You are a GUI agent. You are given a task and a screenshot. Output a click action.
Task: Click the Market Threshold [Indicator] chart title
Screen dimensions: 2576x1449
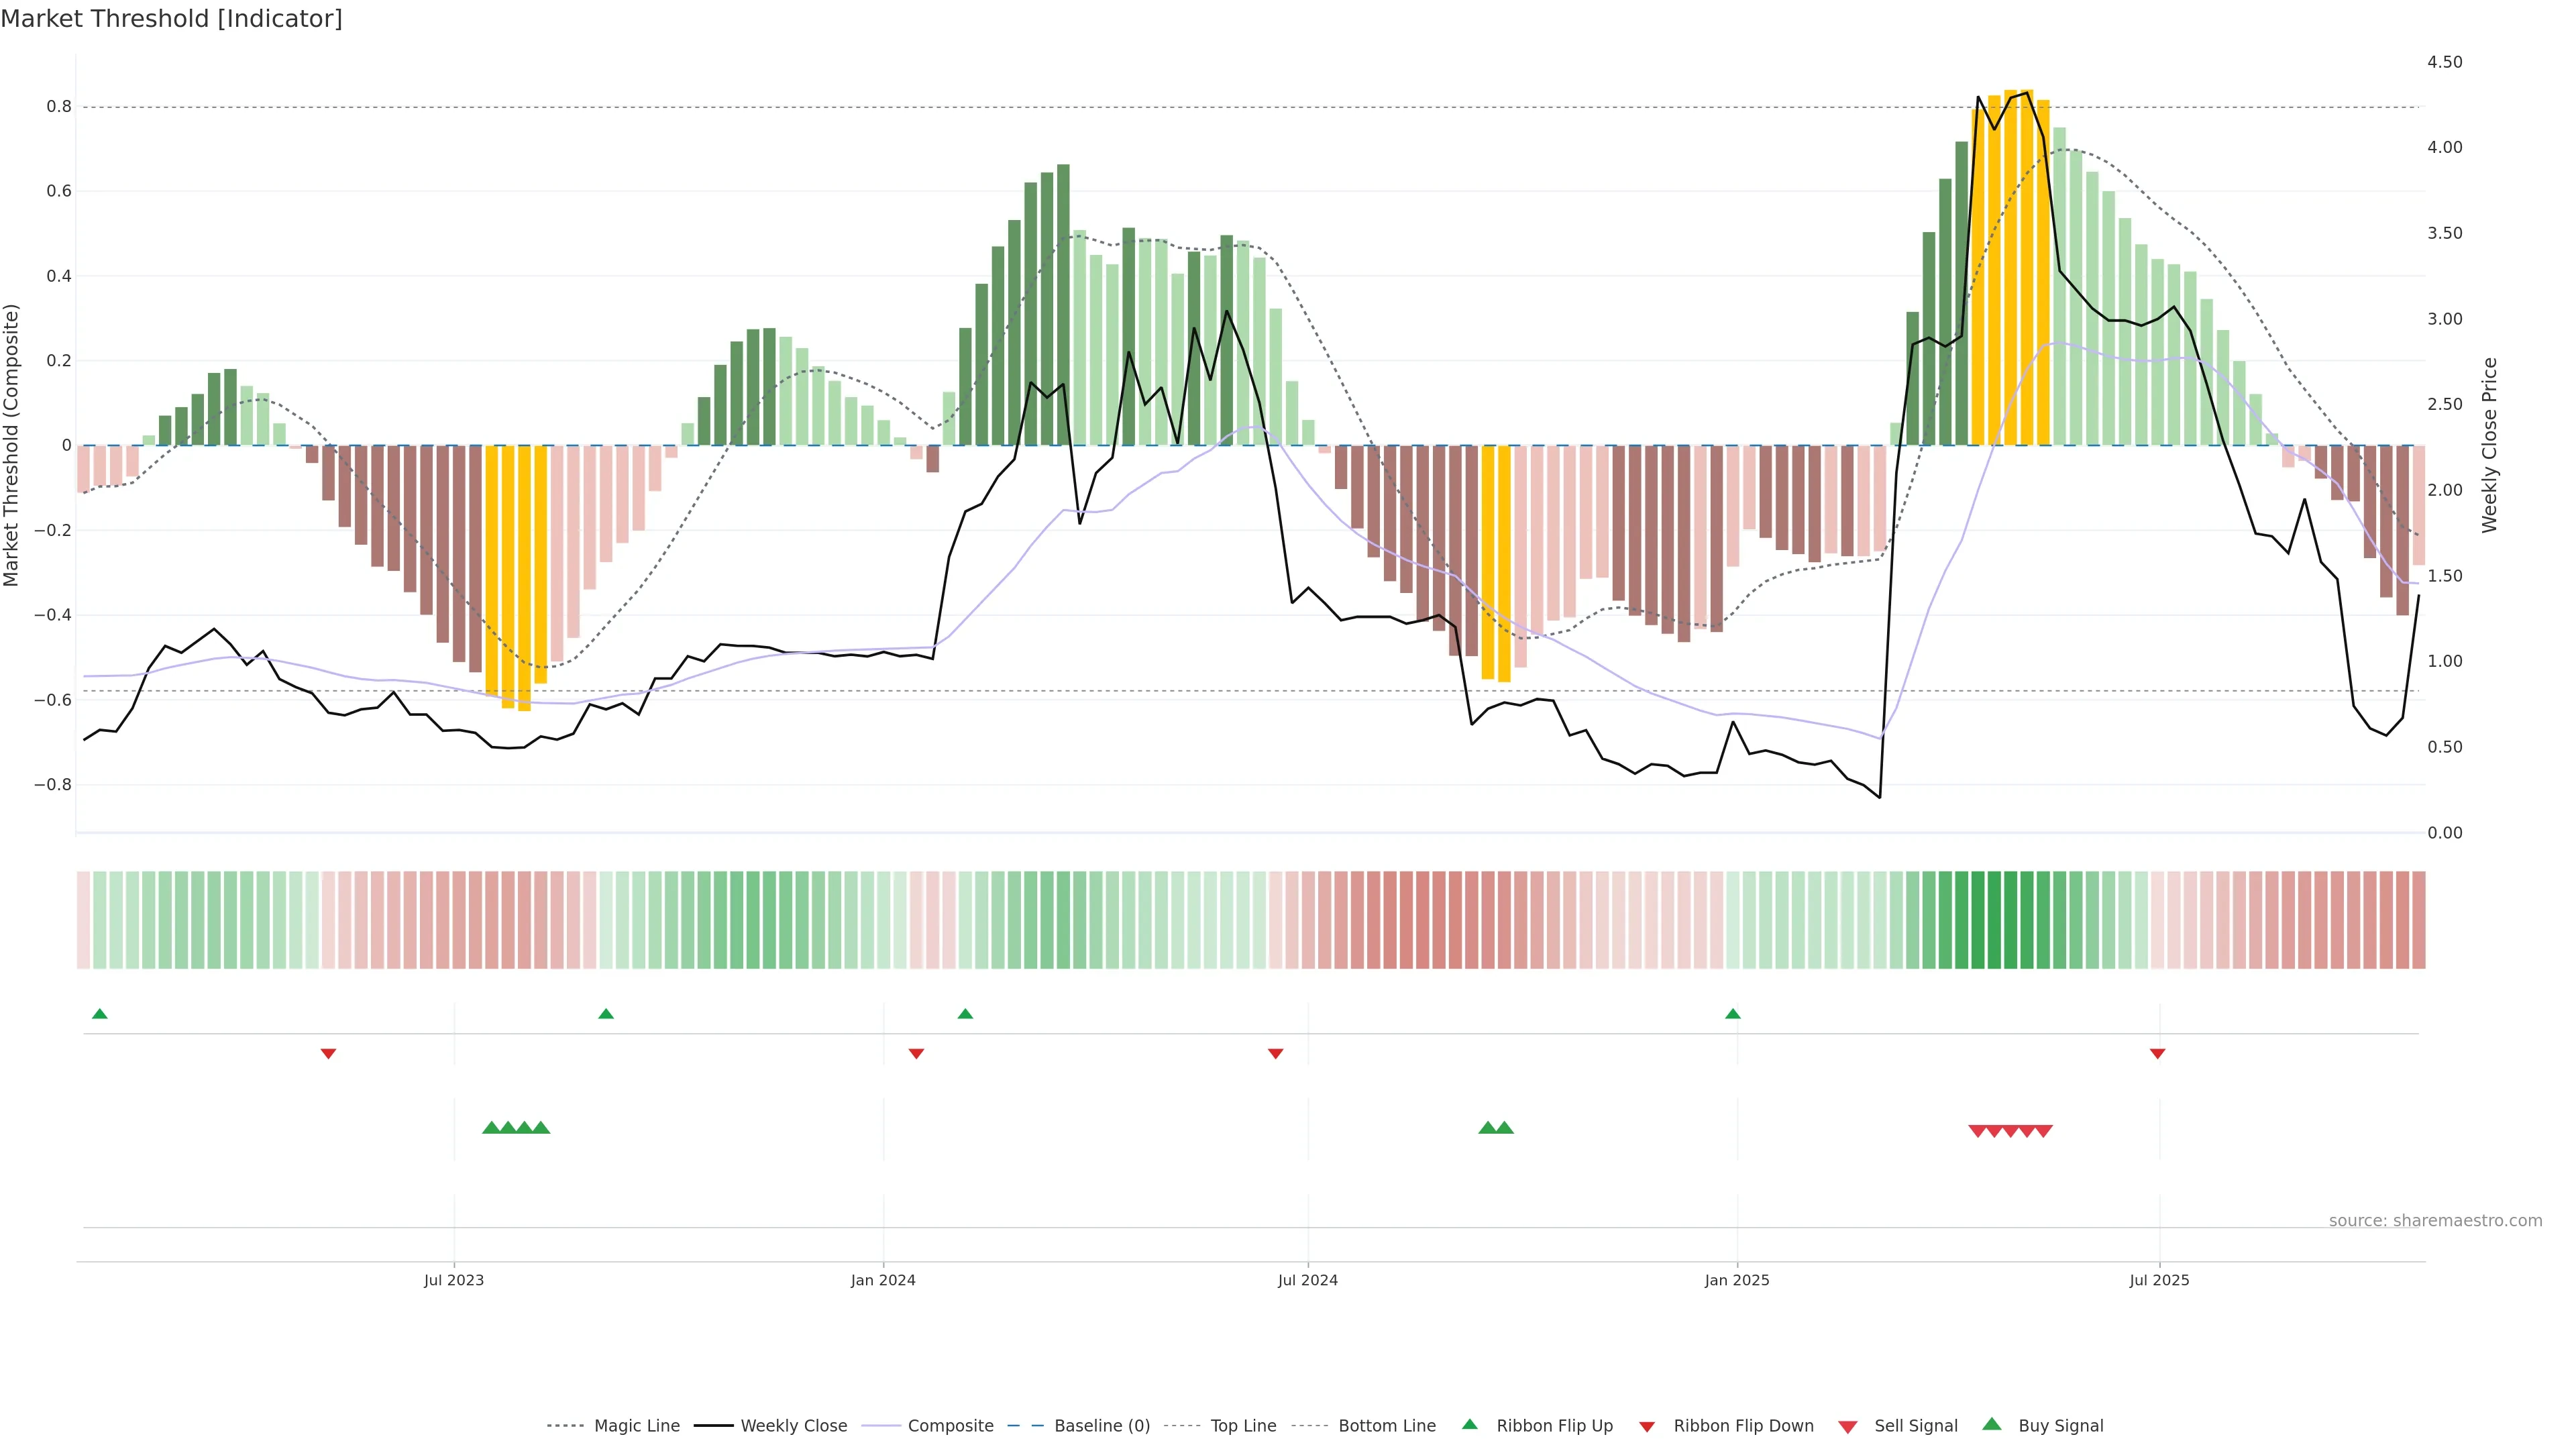point(171,19)
